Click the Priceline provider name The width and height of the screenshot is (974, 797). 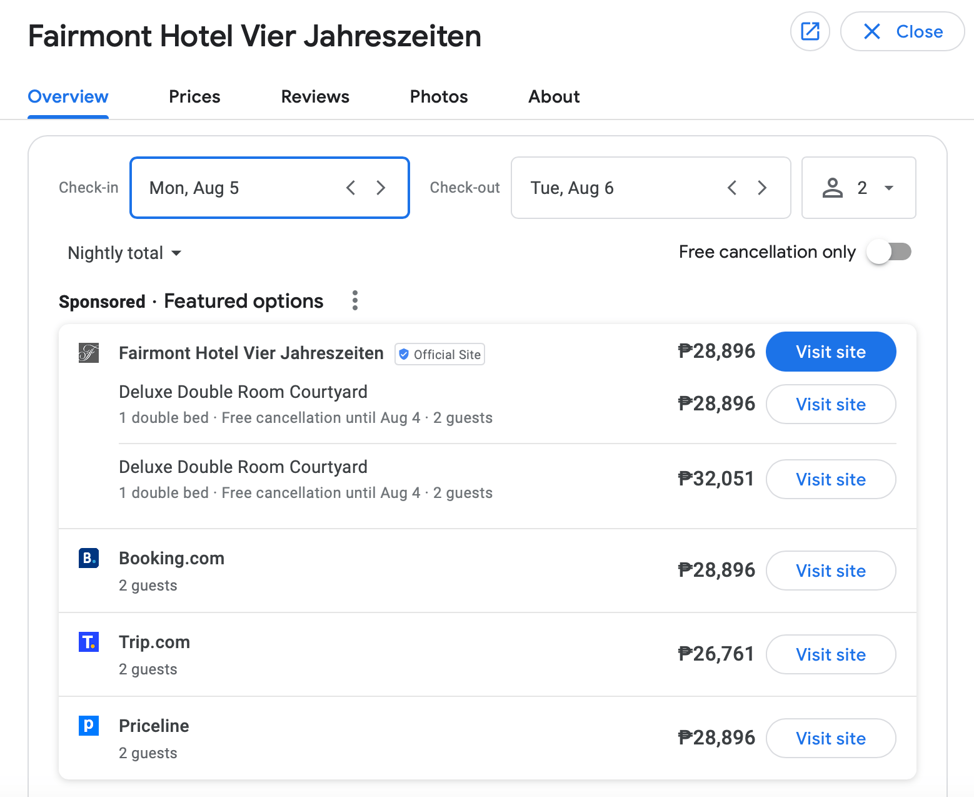point(154,726)
